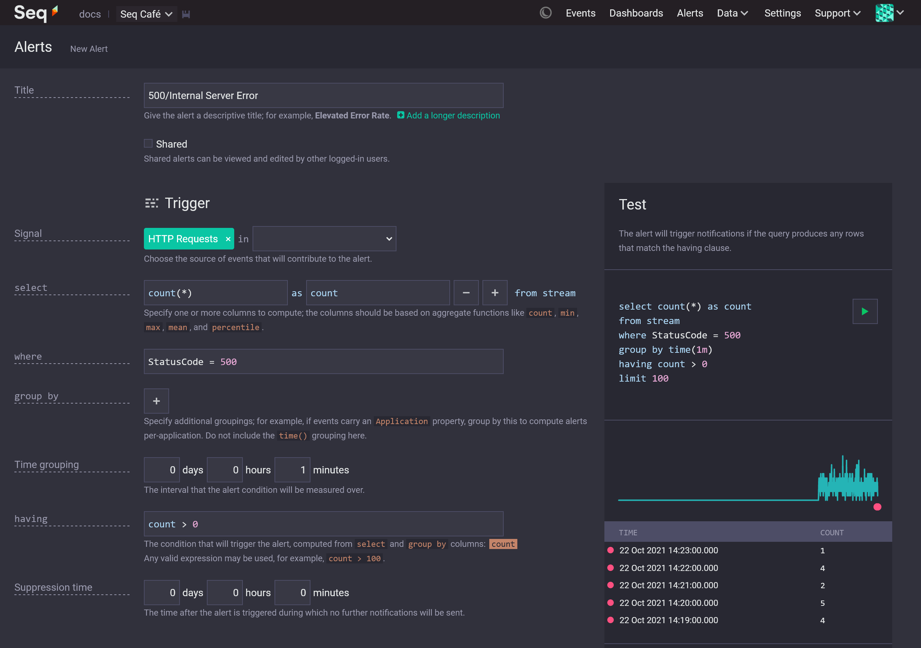
Task: Open the Alerts nav item
Action: tap(690, 13)
